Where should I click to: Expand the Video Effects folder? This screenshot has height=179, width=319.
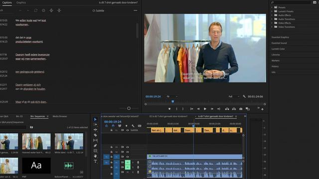pyautogui.click(x=272, y=23)
